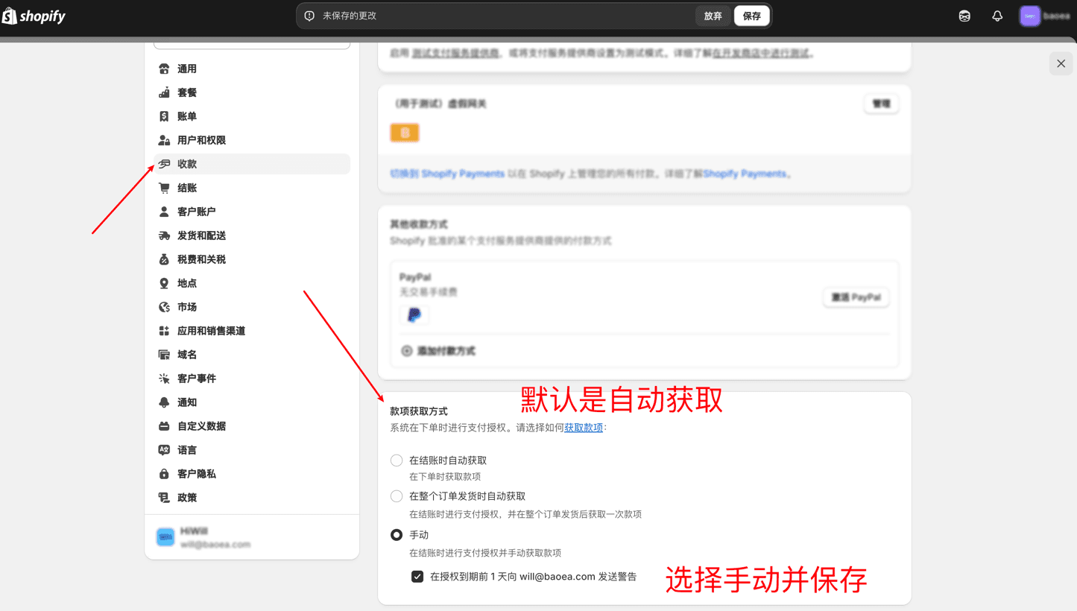
Task: Click the 款项获取方式 section heading
Action: coord(419,411)
